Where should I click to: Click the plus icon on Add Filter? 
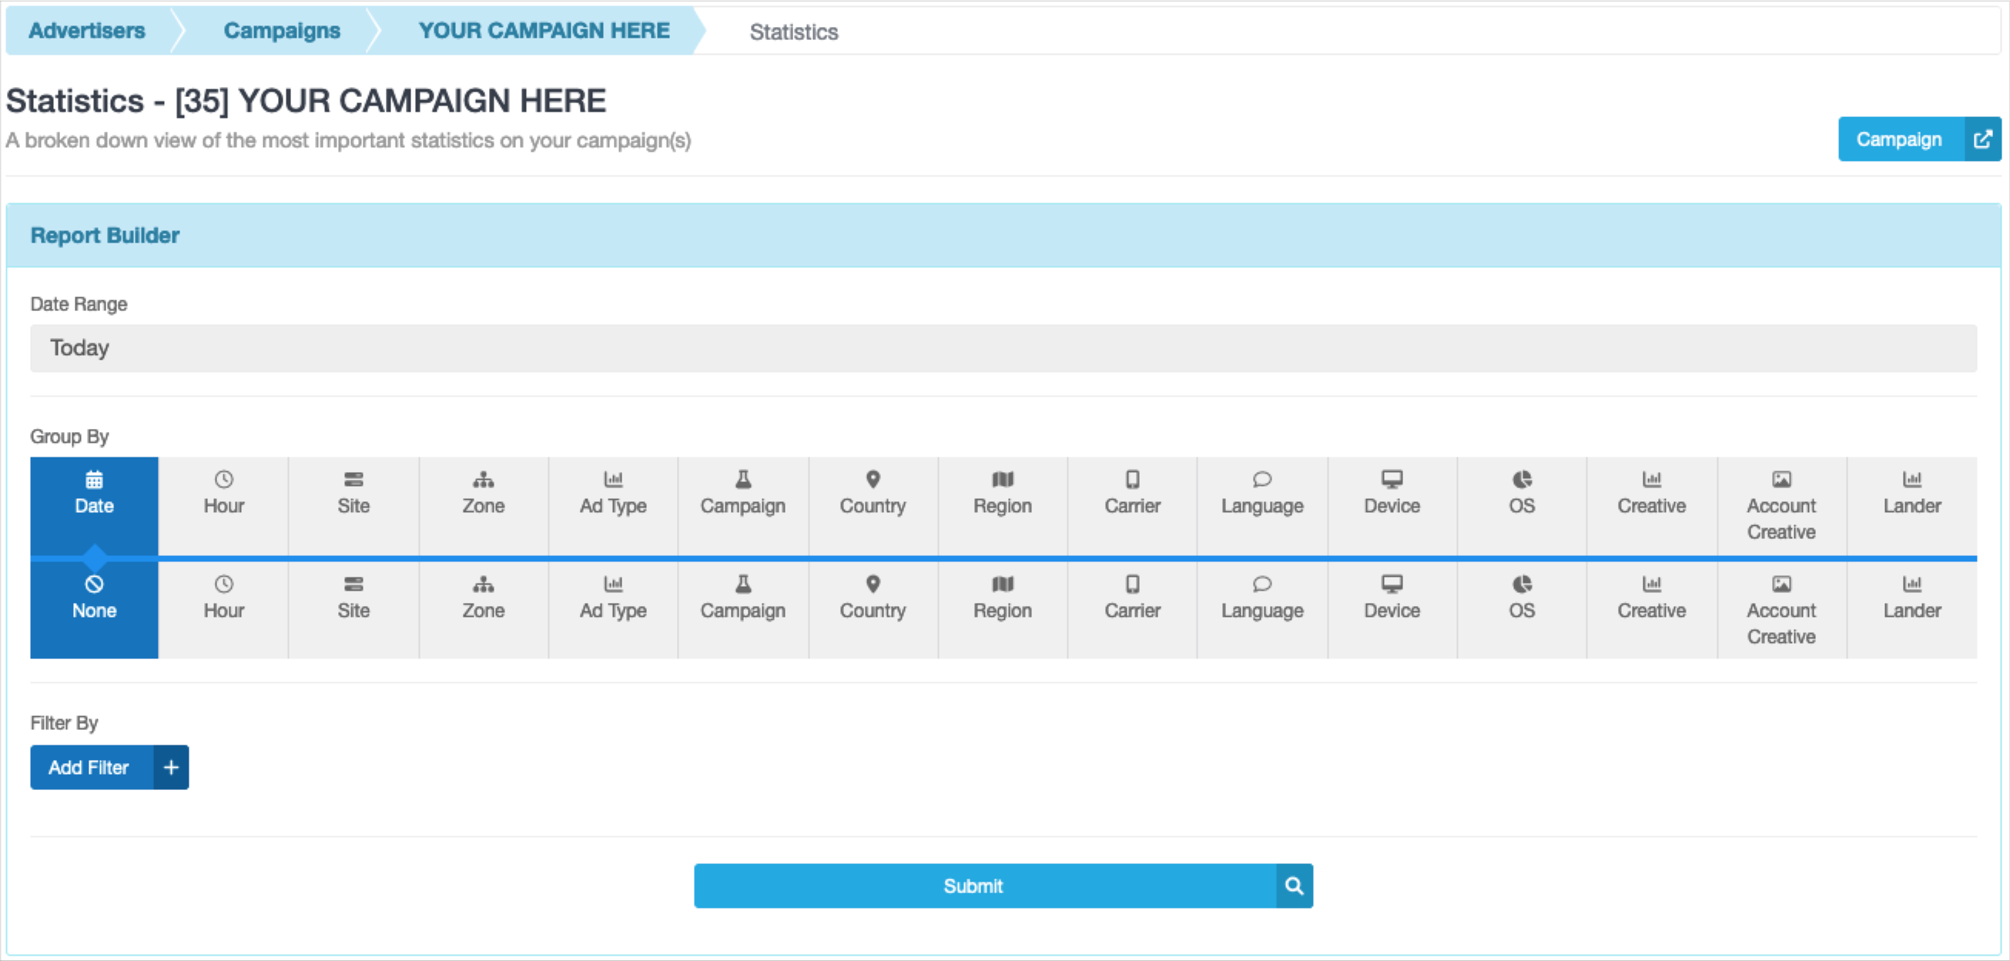pyautogui.click(x=171, y=768)
